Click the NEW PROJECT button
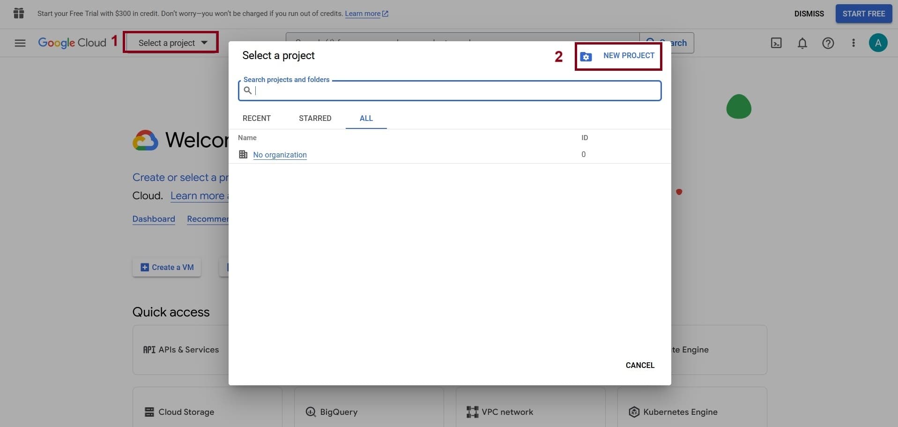This screenshot has height=427, width=898. tap(618, 56)
